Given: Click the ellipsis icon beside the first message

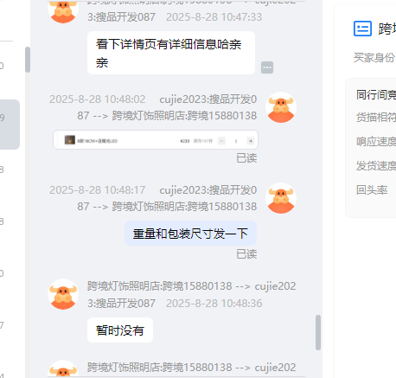Looking at the screenshot, I should pos(267,67).
